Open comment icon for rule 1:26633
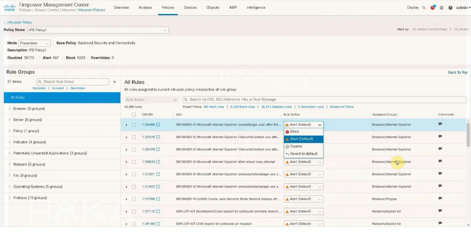Viewport: 471px width, 235px height. point(440,161)
